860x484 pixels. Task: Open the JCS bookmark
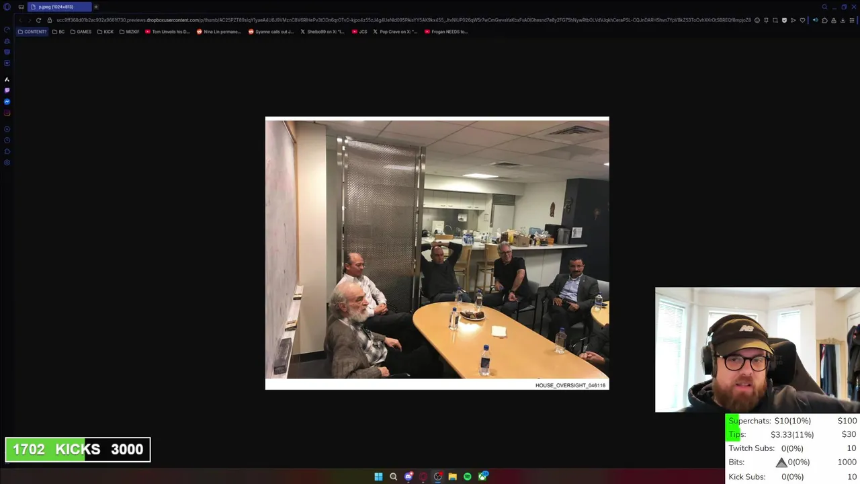click(x=360, y=32)
